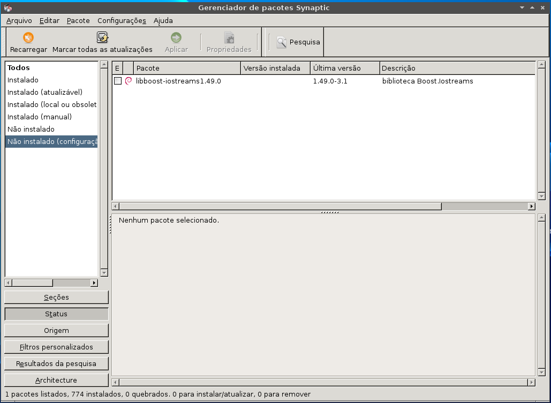Viewport: 551px width, 403px height.
Task: Click Nenhum pacote selecionado text
Action: 169,220
